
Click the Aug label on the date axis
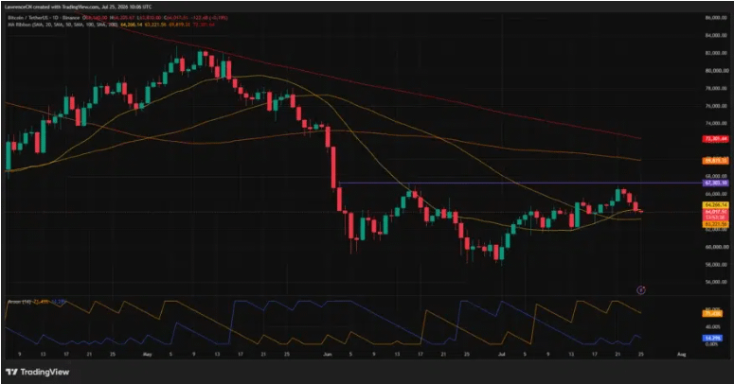(x=682, y=355)
